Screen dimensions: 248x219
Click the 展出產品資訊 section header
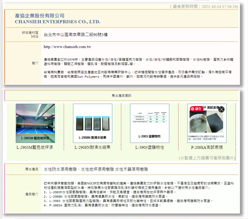[x=122, y=95]
